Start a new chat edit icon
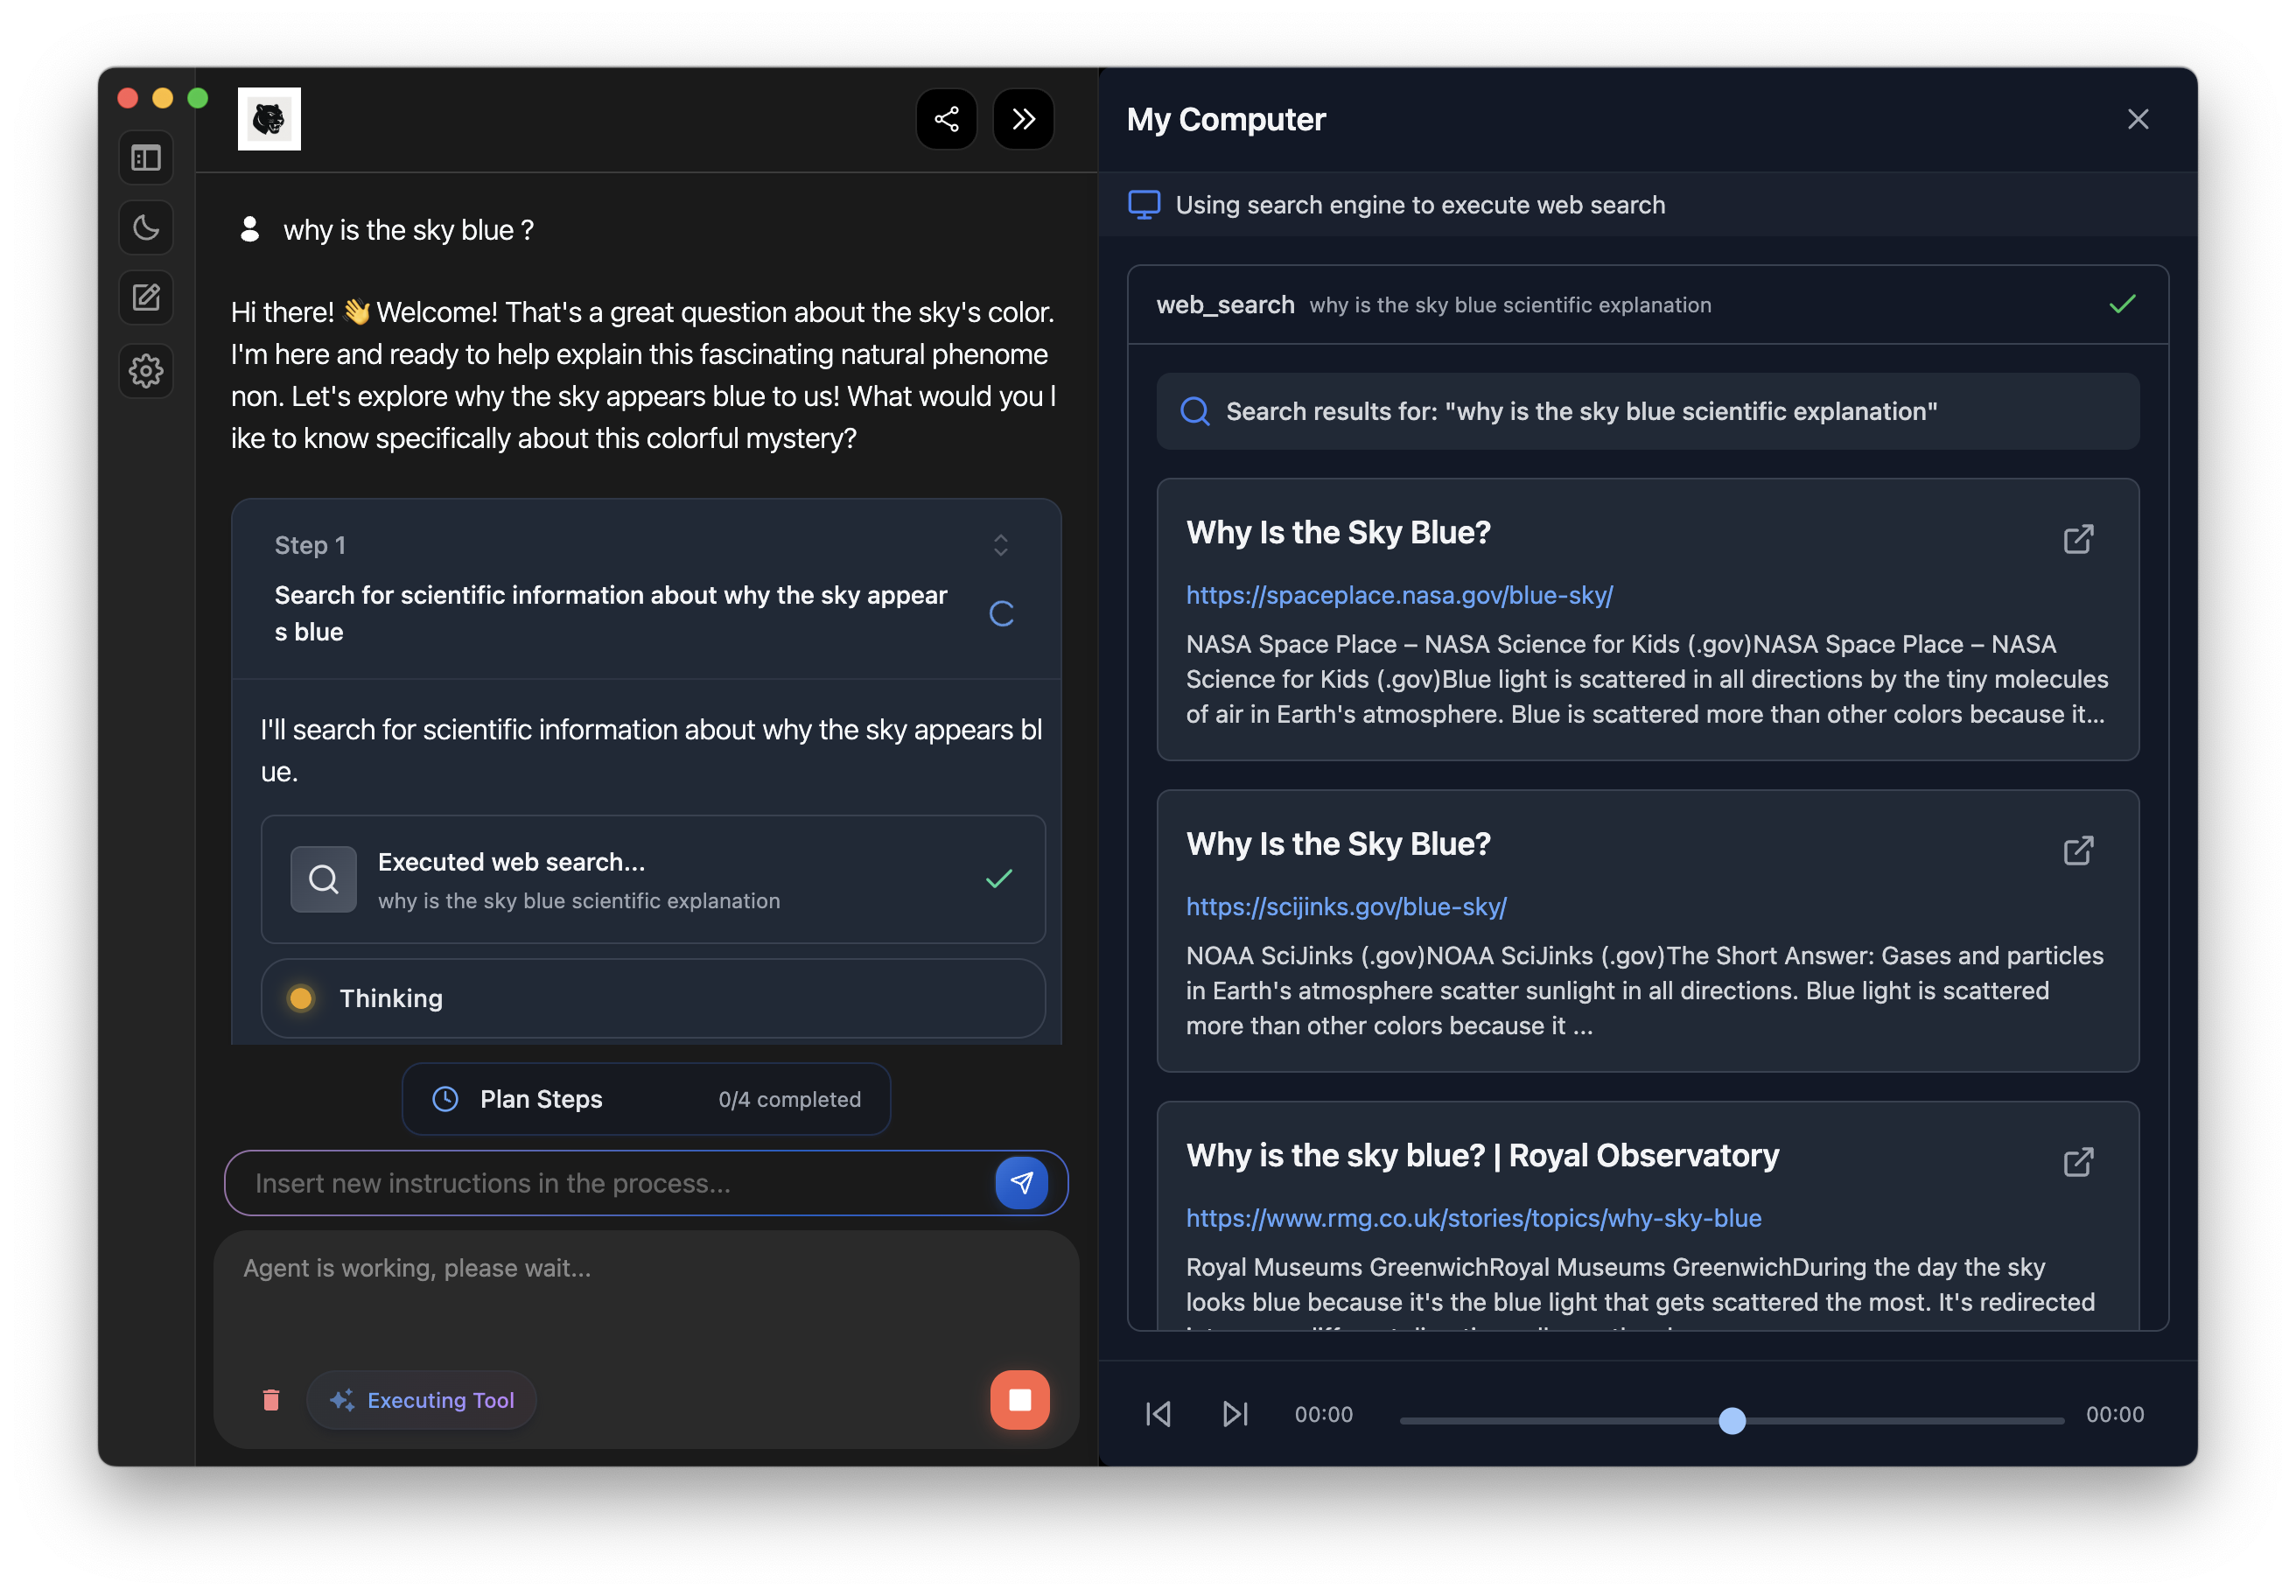 [x=146, y=298]
